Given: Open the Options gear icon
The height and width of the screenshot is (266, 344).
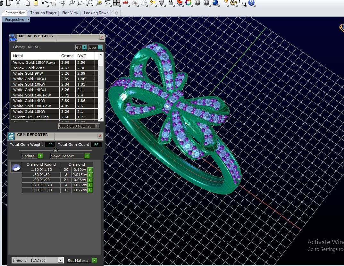Looking at the screenshot, I should 233,3.
